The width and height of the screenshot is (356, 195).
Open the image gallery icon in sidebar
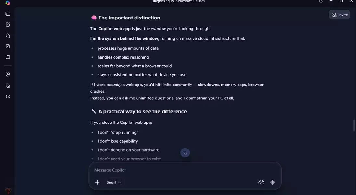pos(8,85)
